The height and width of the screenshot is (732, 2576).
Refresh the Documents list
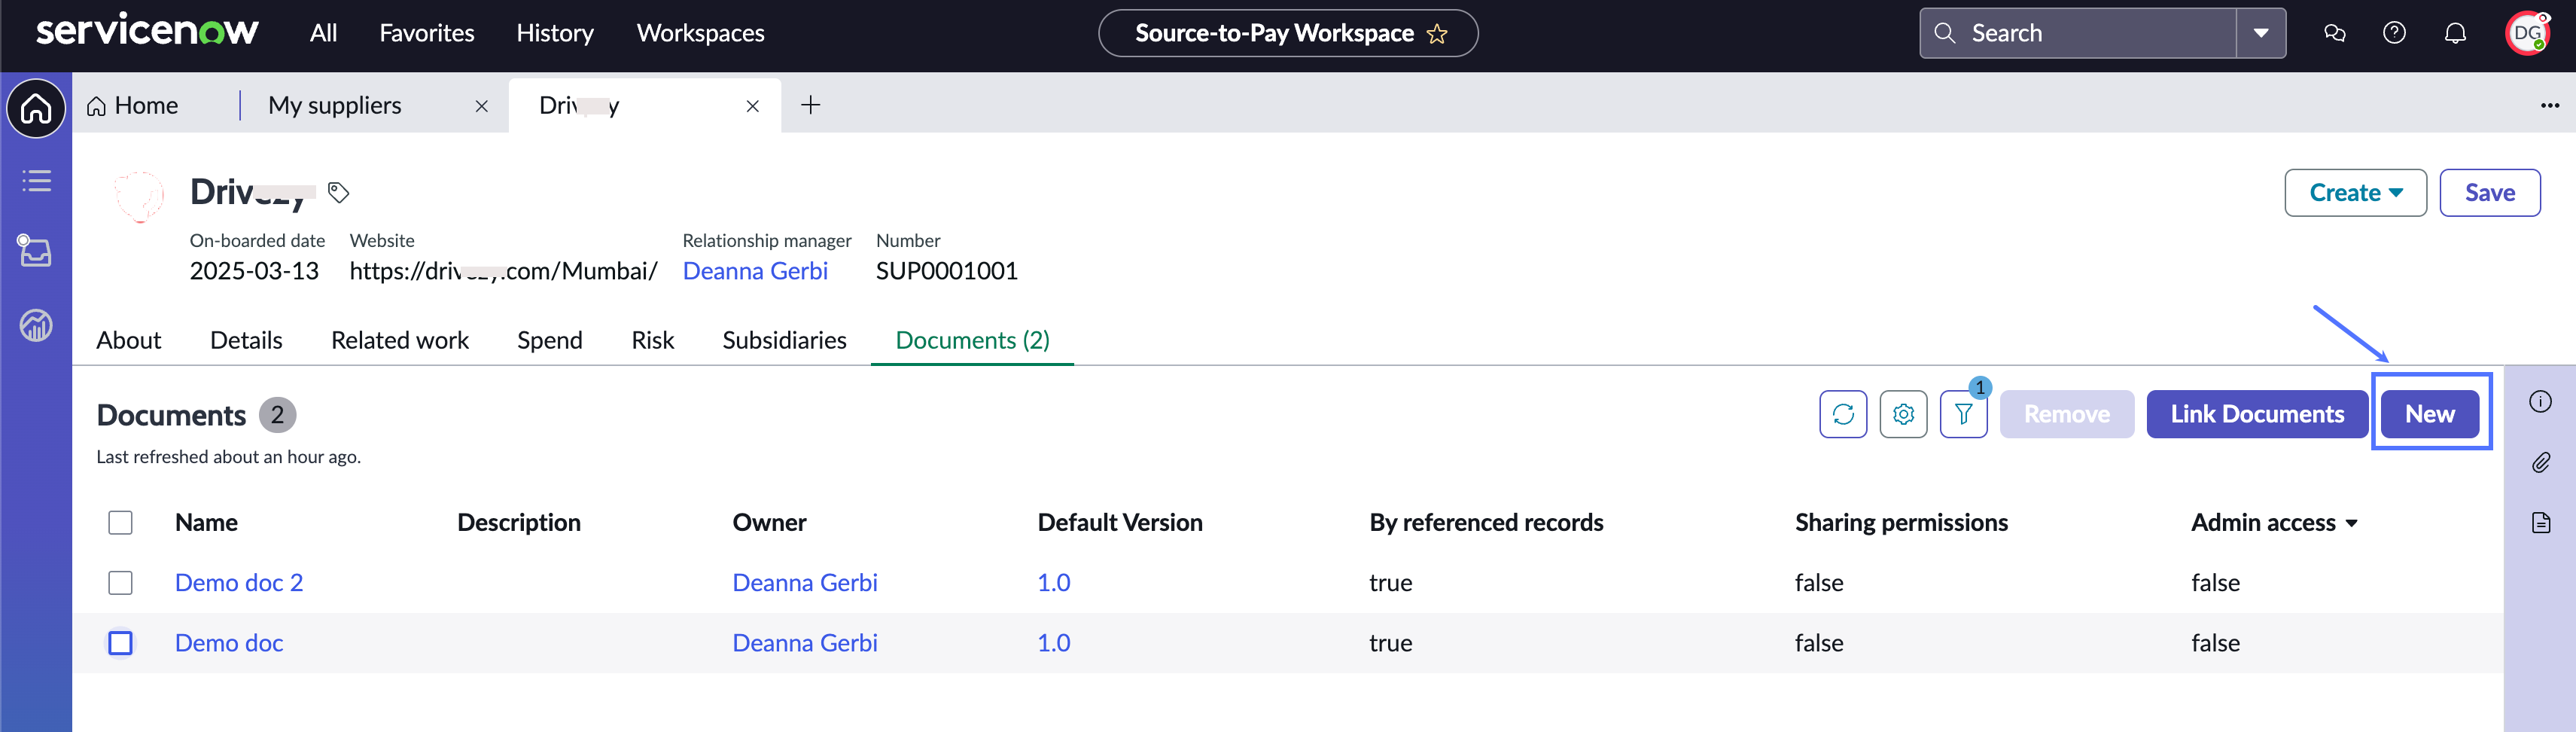click(1843, 414)
